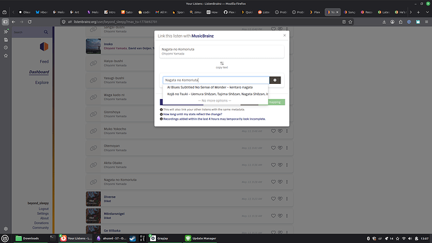Click the link icon for Gionshoya
This screenshot has height=243, width=432.
(93, 114)
